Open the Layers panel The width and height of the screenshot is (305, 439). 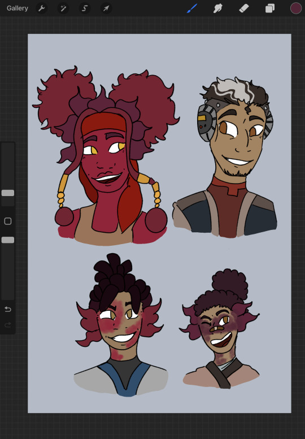[x=270, y=8]
